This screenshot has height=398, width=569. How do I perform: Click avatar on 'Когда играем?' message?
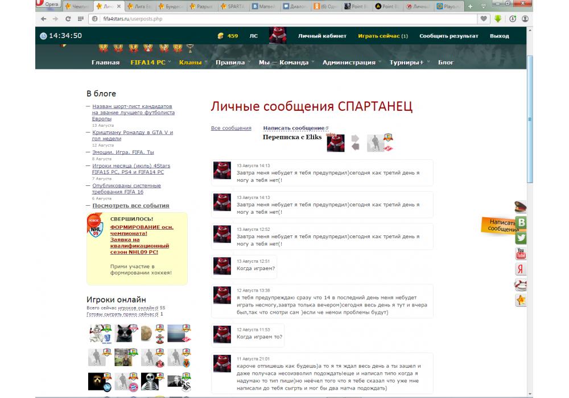[222, 266]
